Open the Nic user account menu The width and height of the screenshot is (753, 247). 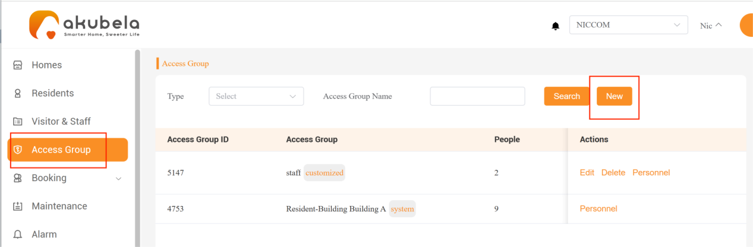point(711,26)
